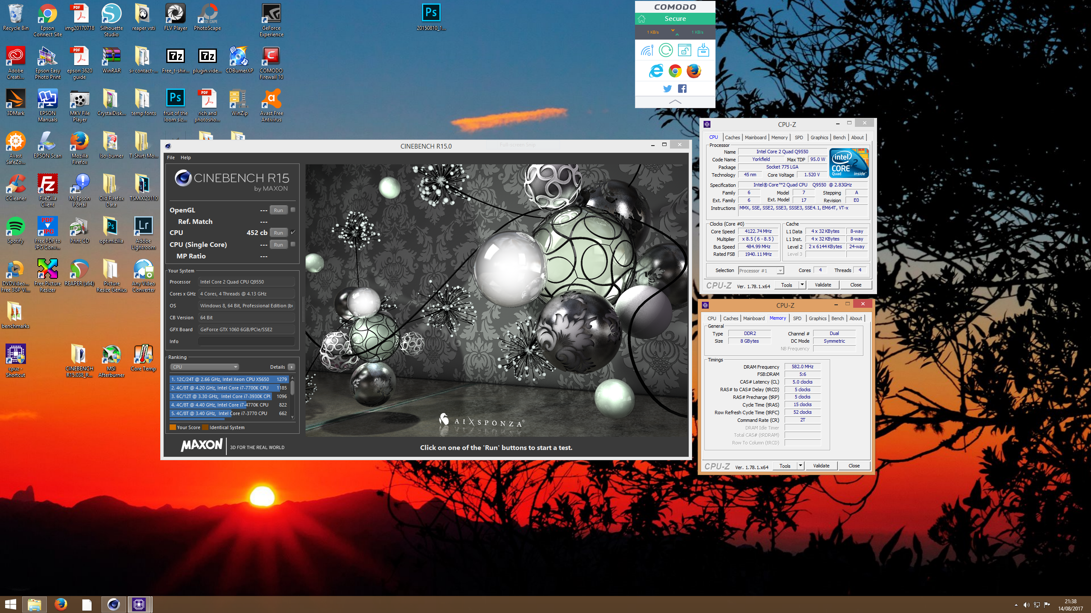Viewport: 1091px width, 613px height.
Task: Open the Ranking CPU dropdown
Action: point(204,367)
